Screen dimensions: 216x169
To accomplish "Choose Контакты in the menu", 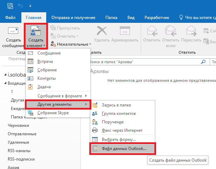I will click(x=58, y=78).
